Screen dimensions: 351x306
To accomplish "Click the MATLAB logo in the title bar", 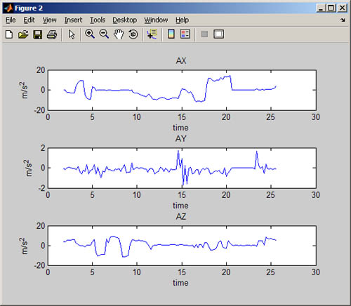I will 8,8.
